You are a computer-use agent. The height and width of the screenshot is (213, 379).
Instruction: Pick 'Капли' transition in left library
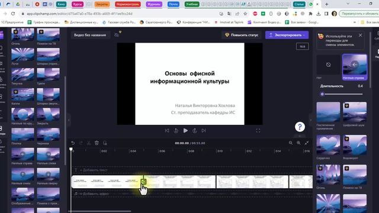(x=23, y=95)
